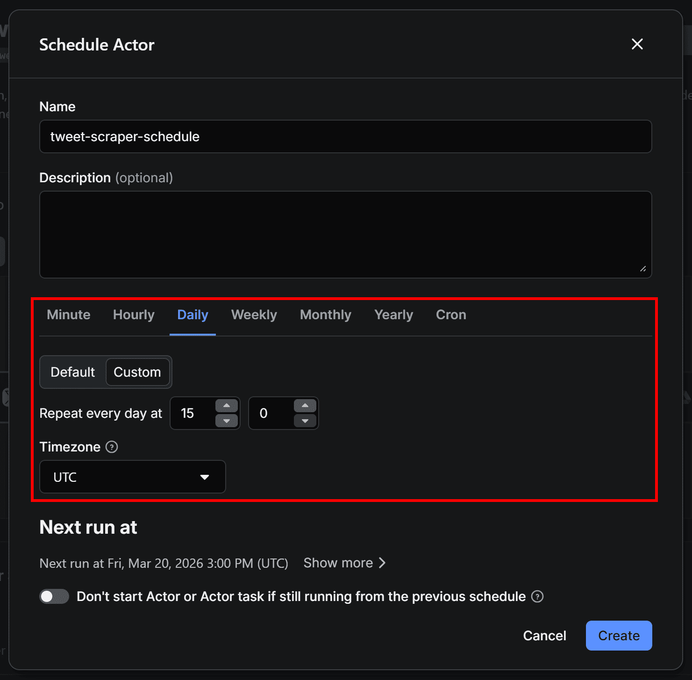The height and width of the screenshot is (680, 692).
Task: Click the Cancel button
Action: [544, 636]
